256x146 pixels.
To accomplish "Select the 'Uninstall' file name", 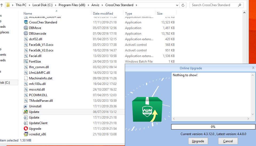I will (35, 106).
